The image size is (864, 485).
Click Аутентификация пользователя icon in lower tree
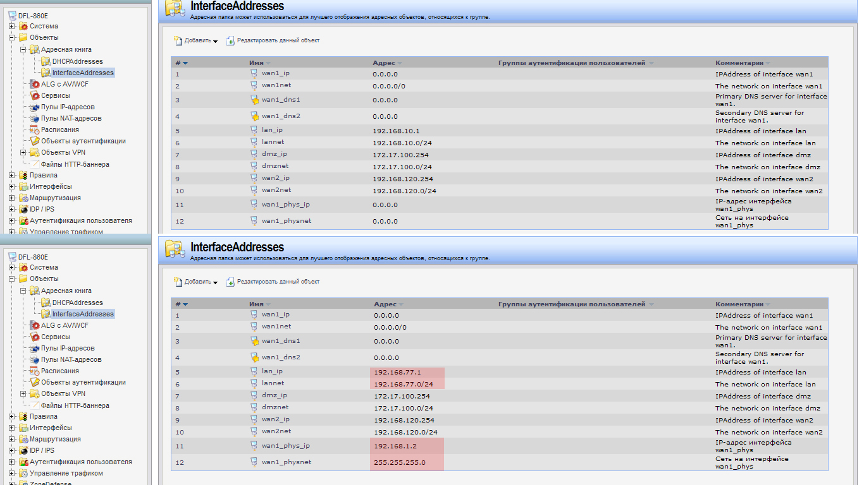coord(23,462)
